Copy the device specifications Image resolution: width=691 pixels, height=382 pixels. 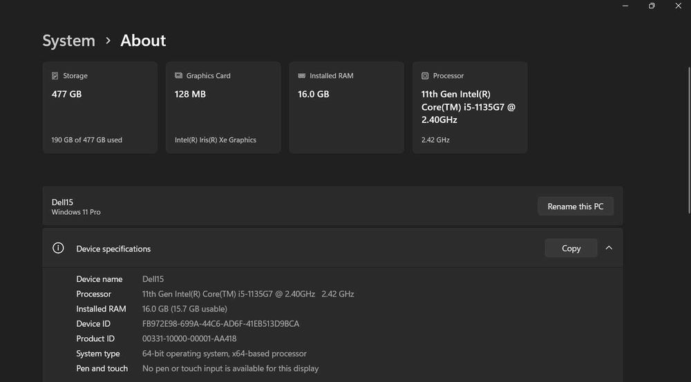571,248
